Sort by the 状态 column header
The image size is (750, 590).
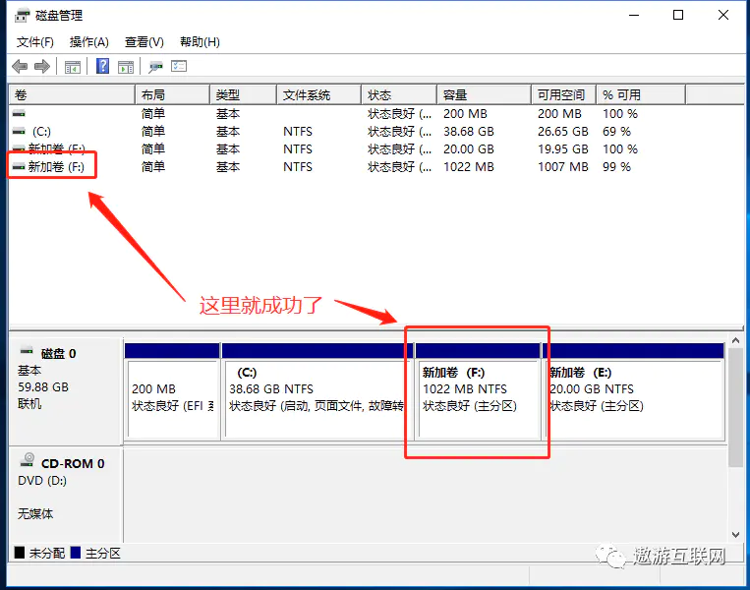399,94
